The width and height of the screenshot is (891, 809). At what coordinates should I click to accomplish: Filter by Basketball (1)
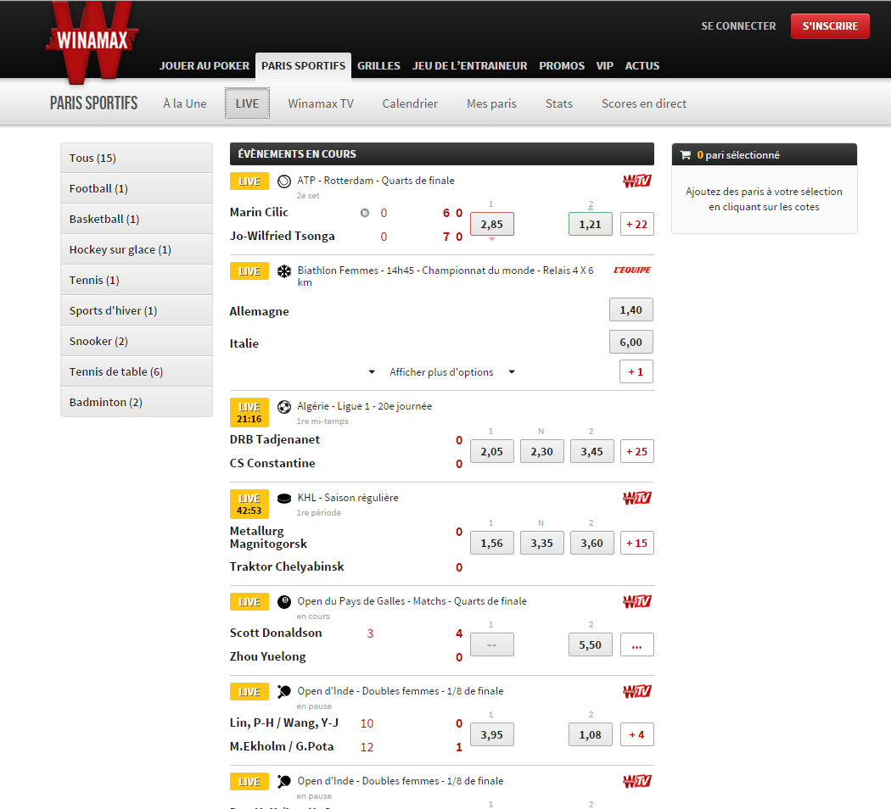point(137,219)
